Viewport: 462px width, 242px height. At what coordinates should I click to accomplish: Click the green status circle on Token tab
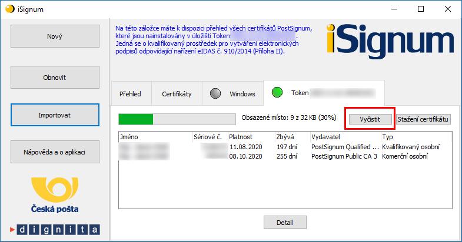pos(277,92)
